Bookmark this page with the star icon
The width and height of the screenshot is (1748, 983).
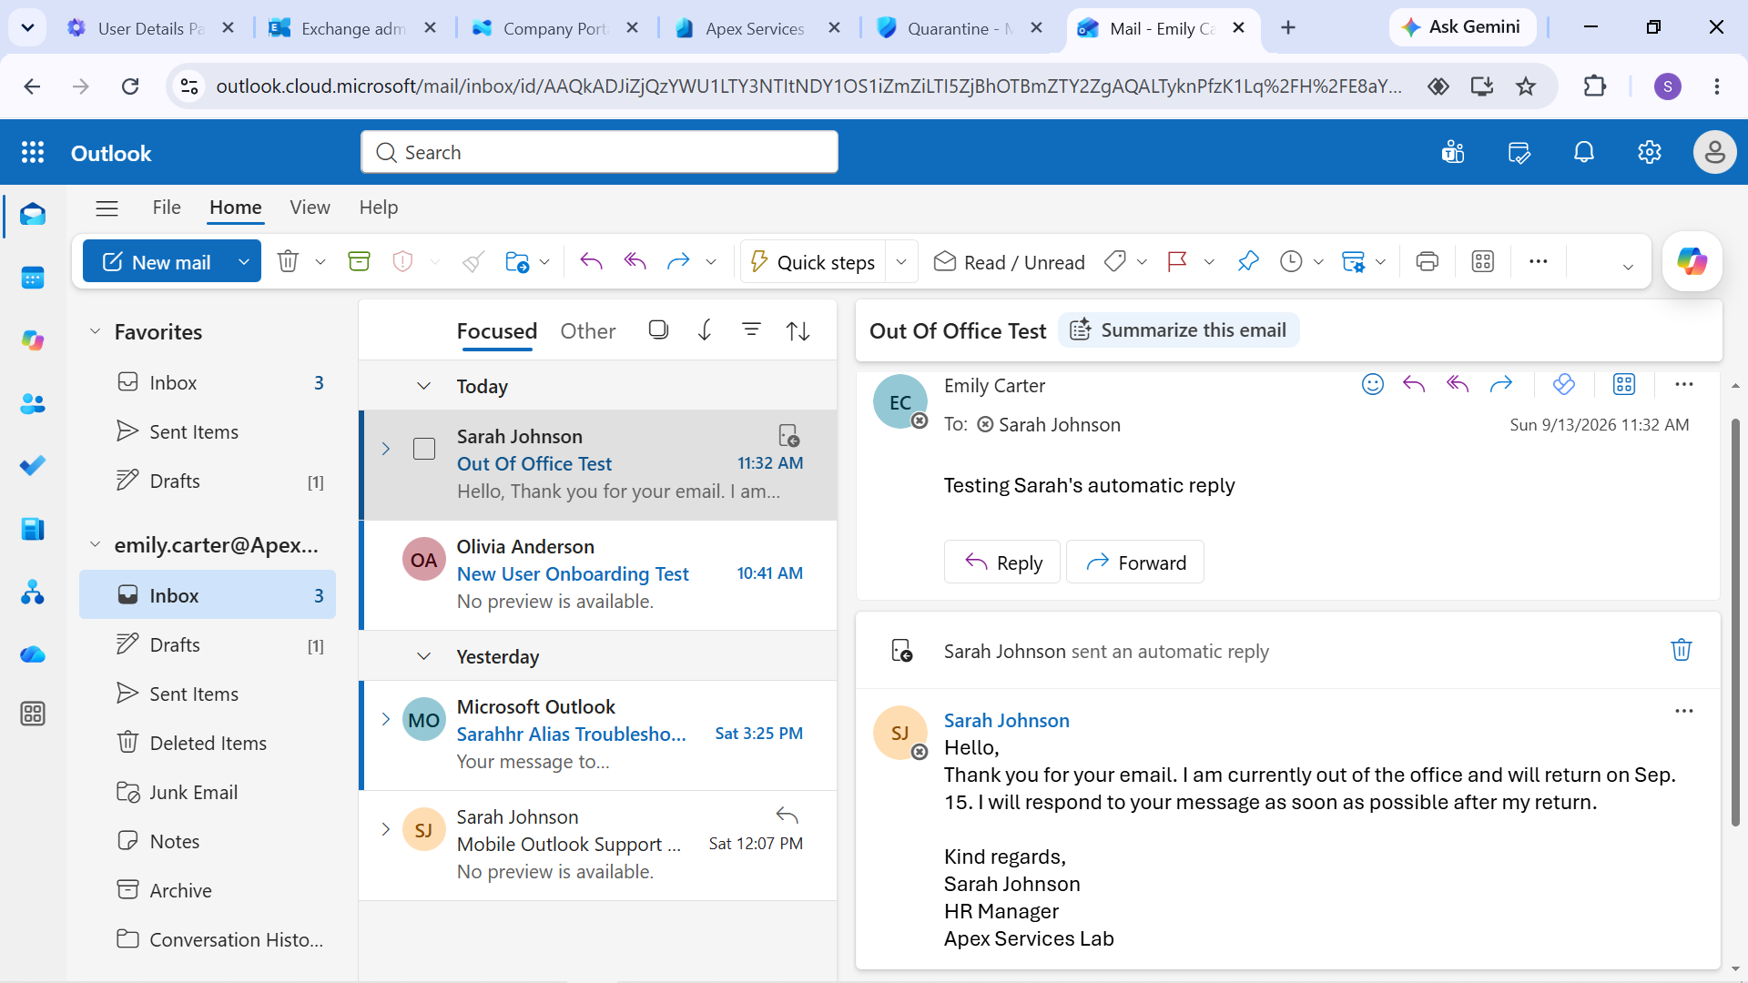click(1526, 86)
